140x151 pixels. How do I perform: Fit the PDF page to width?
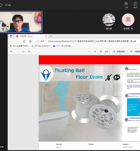(x=106, y=52)
